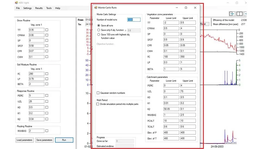Click the FC upper limit field showing 550
Screen dimensions: 261x149
click(x=188, y=57)
